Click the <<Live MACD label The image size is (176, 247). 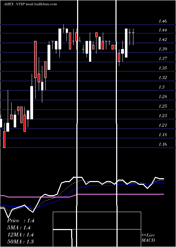tap(148, 237)
